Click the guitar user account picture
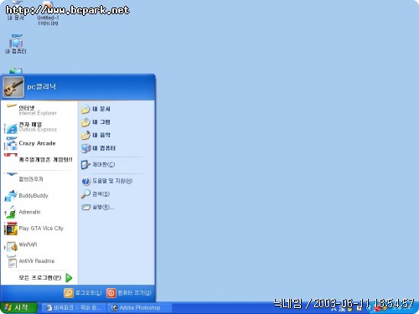This screenshot has width=419, height=314. (x=13, y=87)
